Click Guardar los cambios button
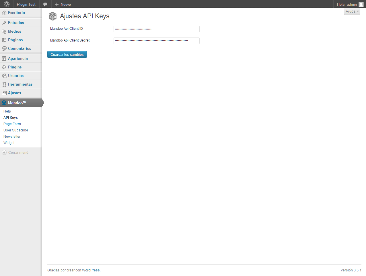This screenshot has width=366, height=276. tap(67, 54)
